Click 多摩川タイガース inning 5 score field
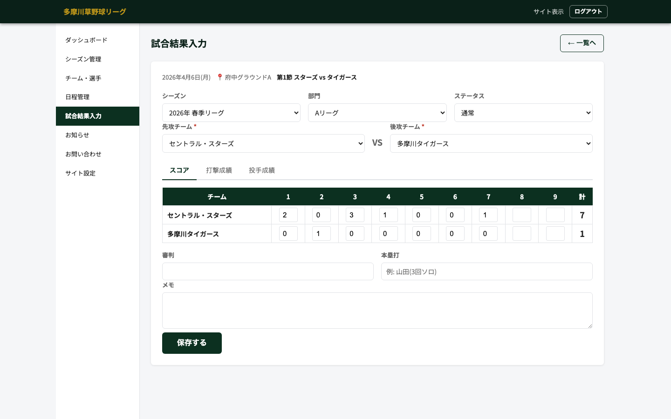This screenshot has width=671, height=419. (422, 234)
